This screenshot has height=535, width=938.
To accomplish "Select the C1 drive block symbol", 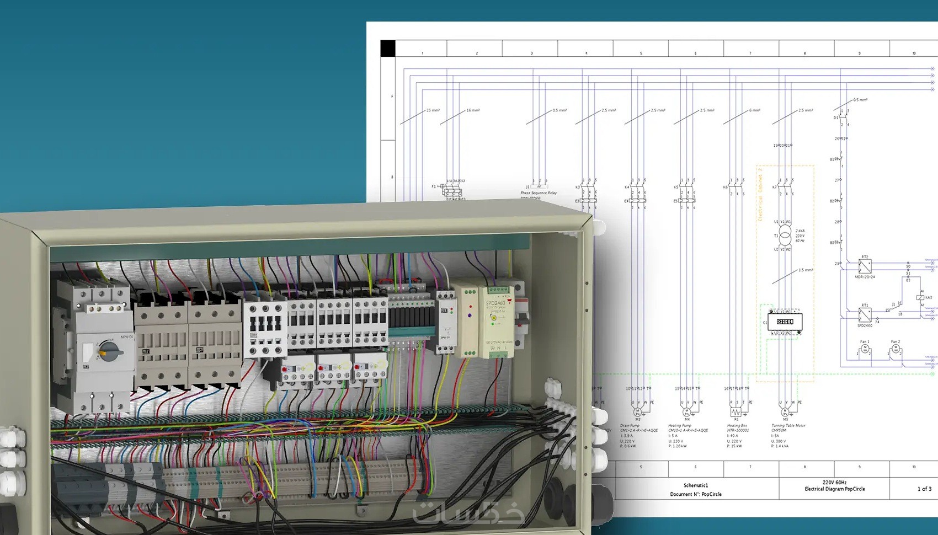I will (x=785, y=322).
